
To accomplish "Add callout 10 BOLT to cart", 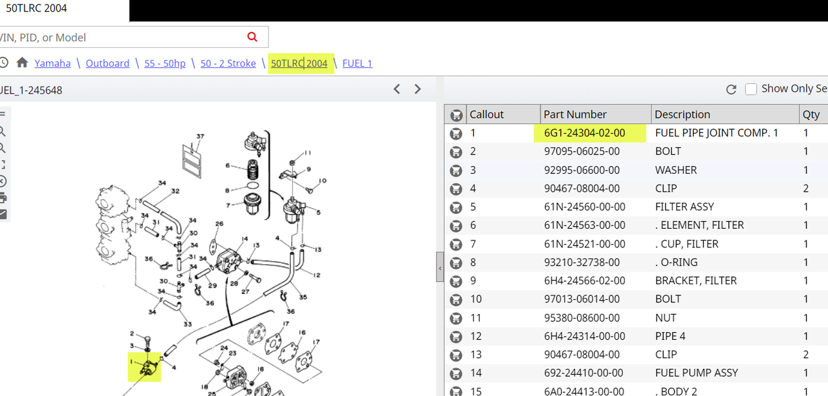I will pos(456,299).
